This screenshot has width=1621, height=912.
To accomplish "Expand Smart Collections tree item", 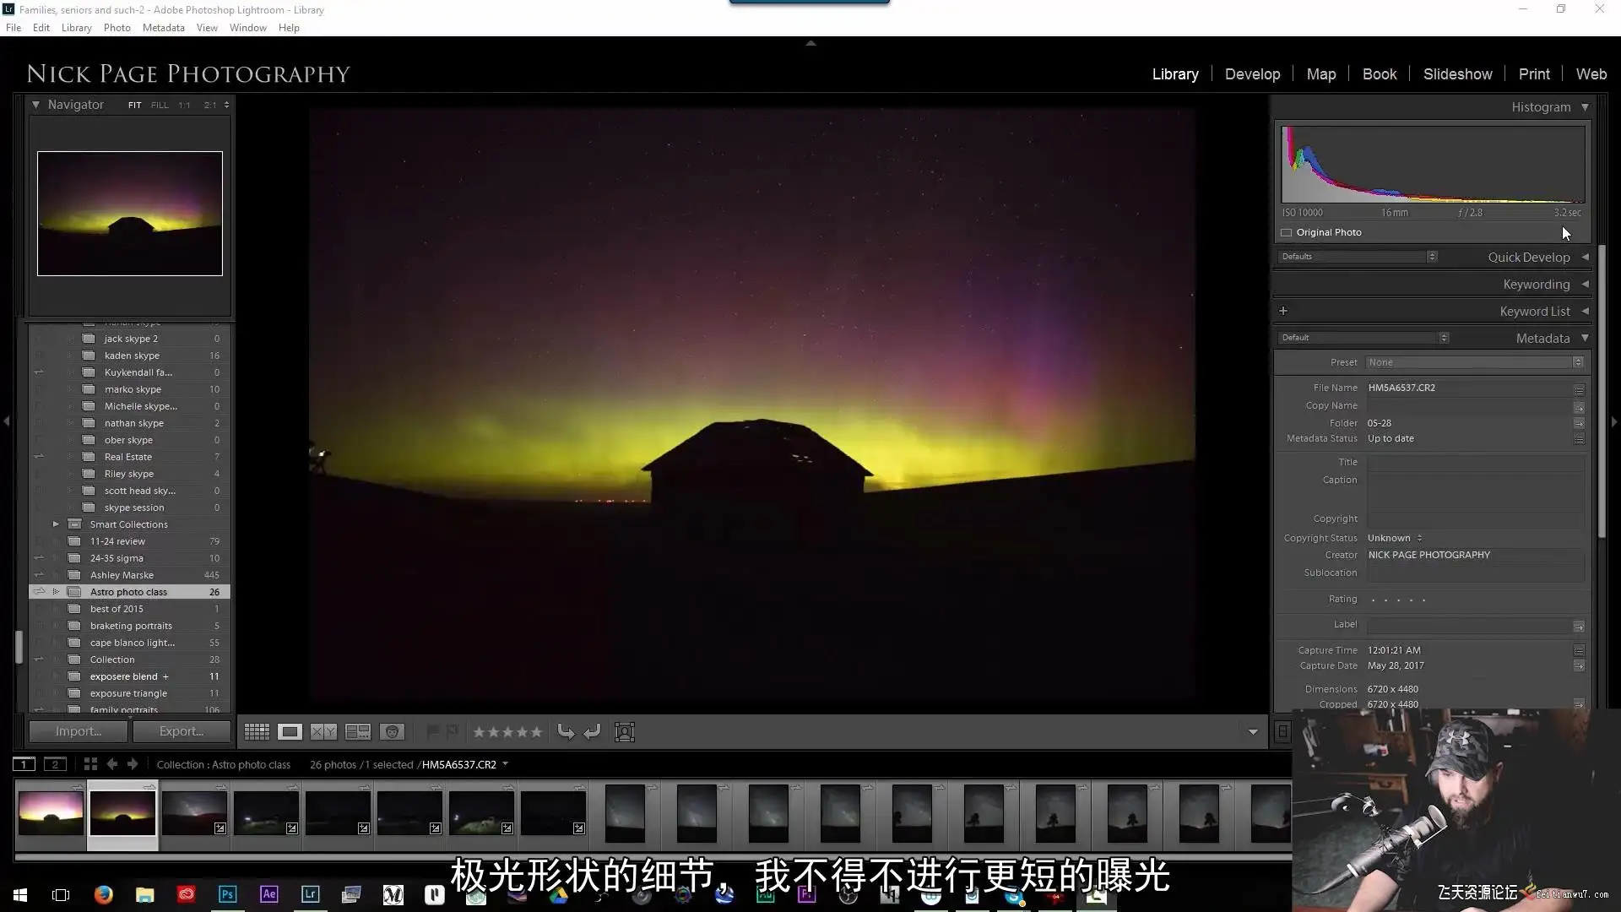I will pyautogui.click(x=56, y=524).
